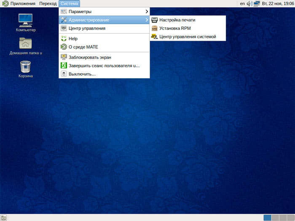Click the show desktop button in bottom panel
This screenshot has height=221, width=295.
click(x=3, y=218)
